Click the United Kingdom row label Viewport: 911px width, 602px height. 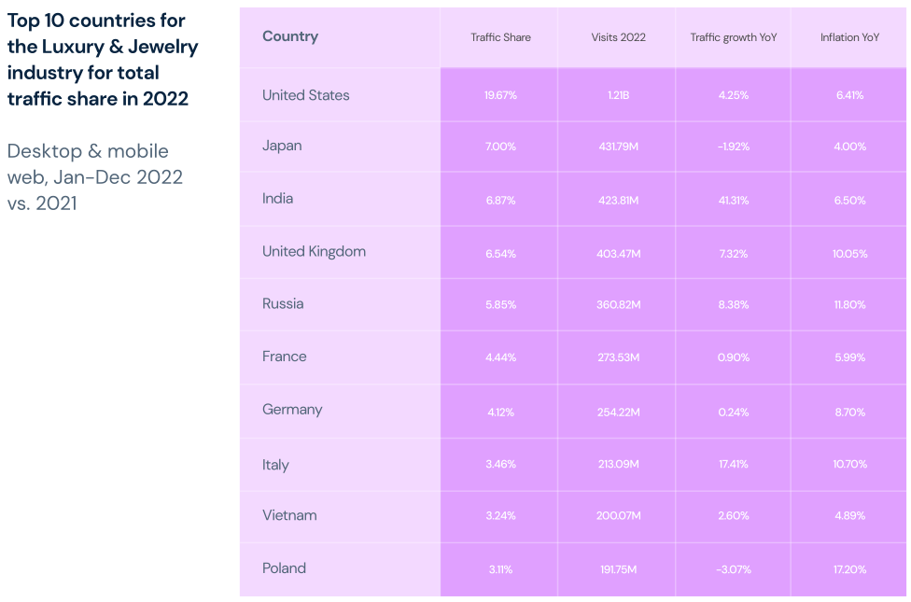point(314,251)
